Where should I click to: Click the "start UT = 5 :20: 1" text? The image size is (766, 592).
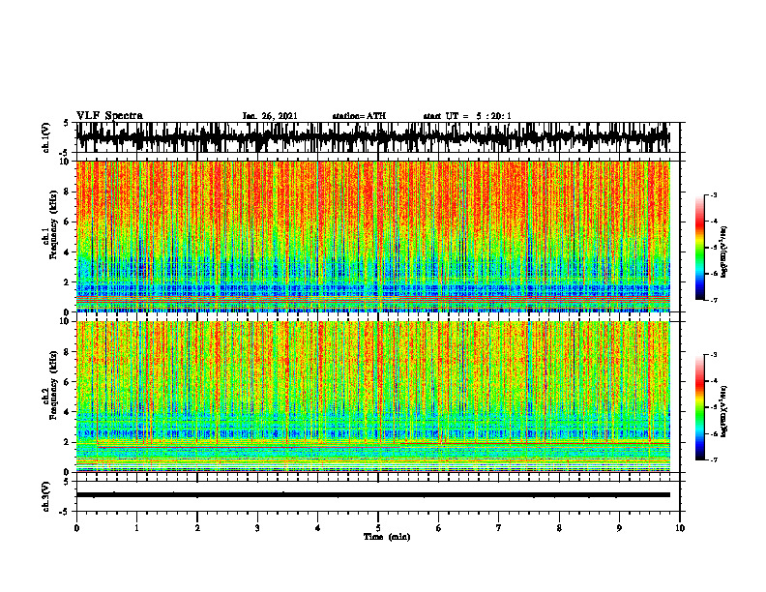pyautogui.click(x=467, y=116)
